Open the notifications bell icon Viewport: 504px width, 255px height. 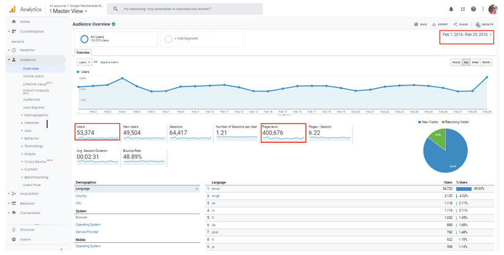click(451, 9)
